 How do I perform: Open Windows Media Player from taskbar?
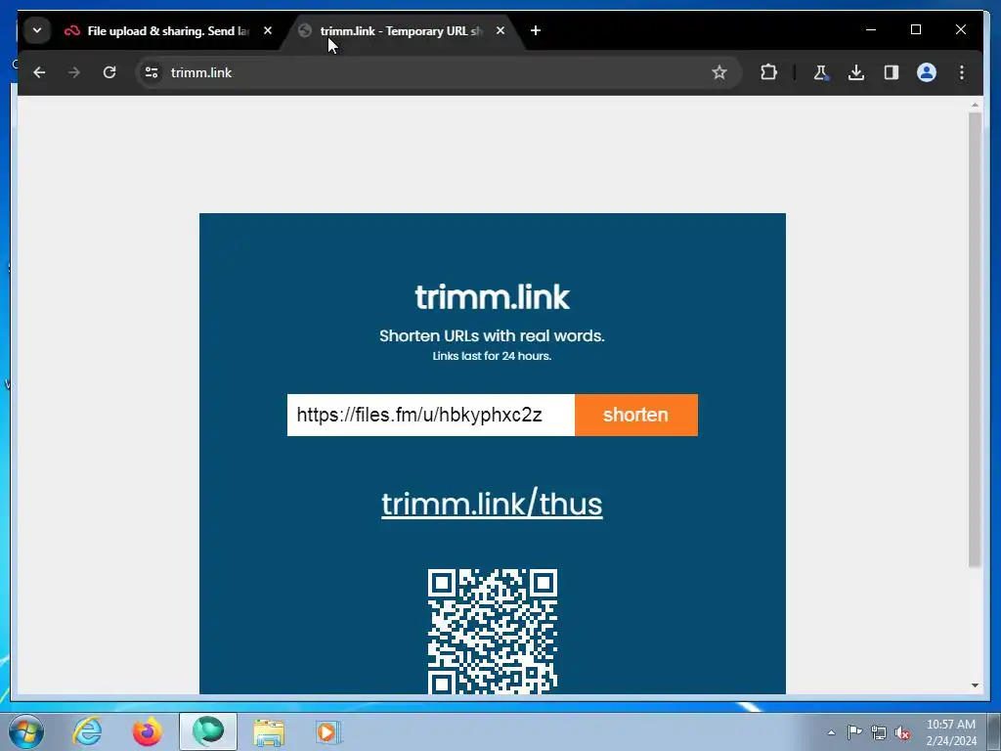tap(328, 731)
